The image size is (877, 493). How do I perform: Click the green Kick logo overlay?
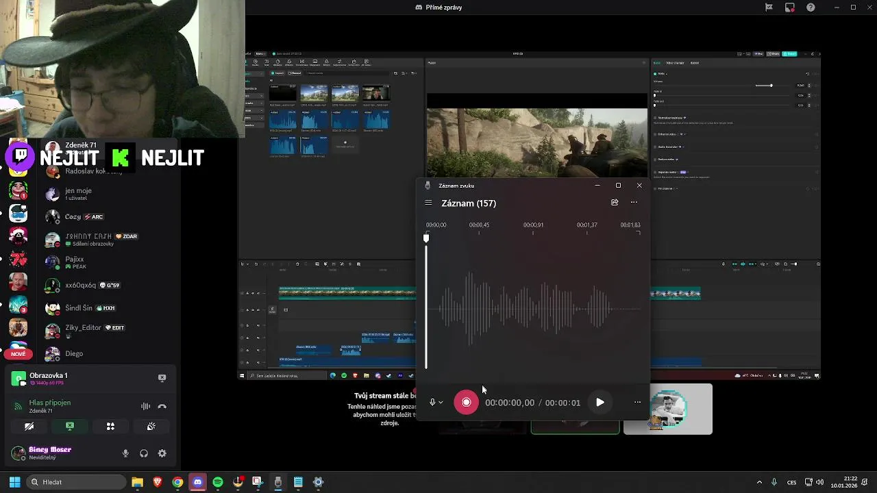[x=120, y=158]
